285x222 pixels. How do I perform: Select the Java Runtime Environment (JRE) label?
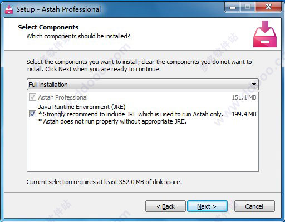(82, 107)
